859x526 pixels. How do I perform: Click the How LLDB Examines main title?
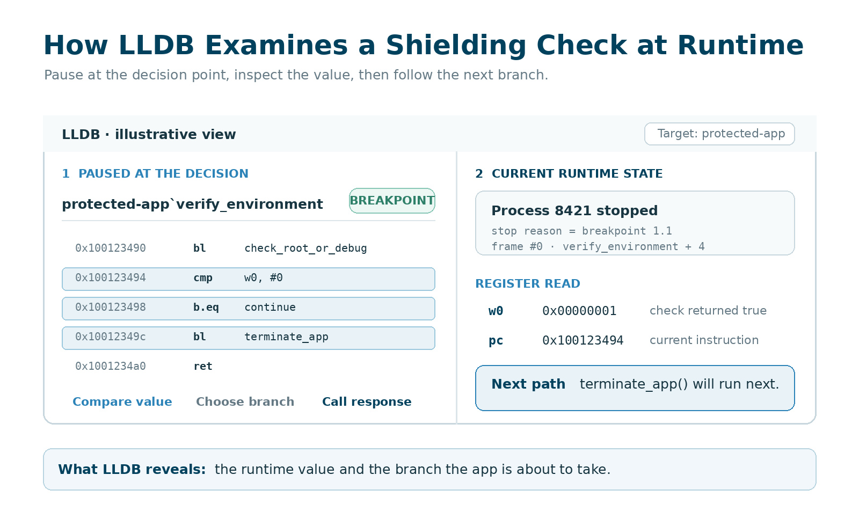423,45
